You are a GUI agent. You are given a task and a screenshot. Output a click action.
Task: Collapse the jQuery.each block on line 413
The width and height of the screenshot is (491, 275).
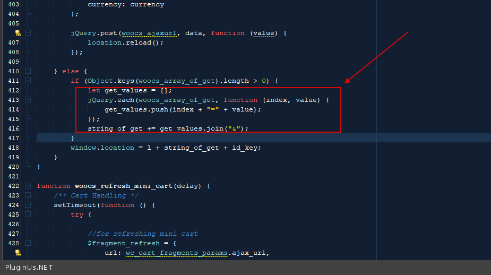pos(28,100)
